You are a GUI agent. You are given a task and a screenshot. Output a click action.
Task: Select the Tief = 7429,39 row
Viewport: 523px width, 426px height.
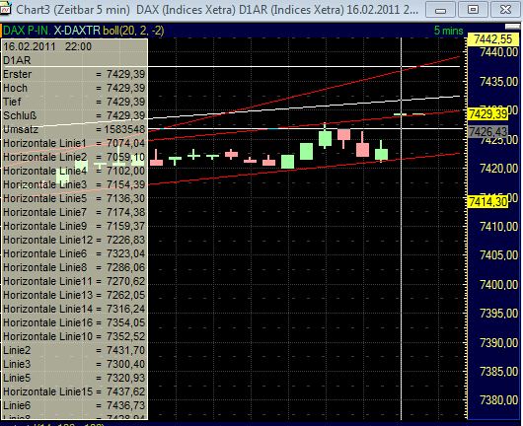pyautogui.click(x=74, y=102)
